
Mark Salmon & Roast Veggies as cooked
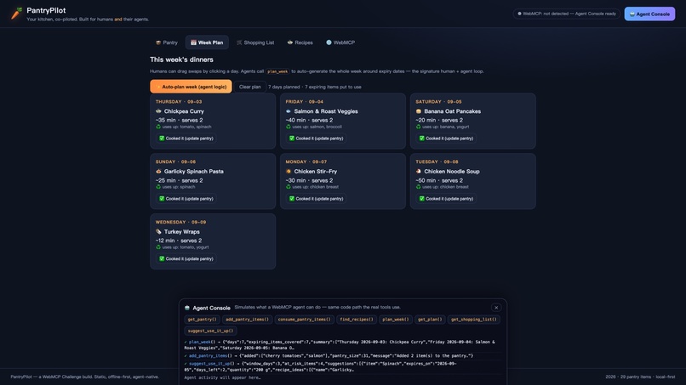point(316,138)
